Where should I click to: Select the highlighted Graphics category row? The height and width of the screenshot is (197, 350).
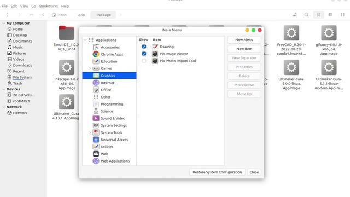[109, 76]
